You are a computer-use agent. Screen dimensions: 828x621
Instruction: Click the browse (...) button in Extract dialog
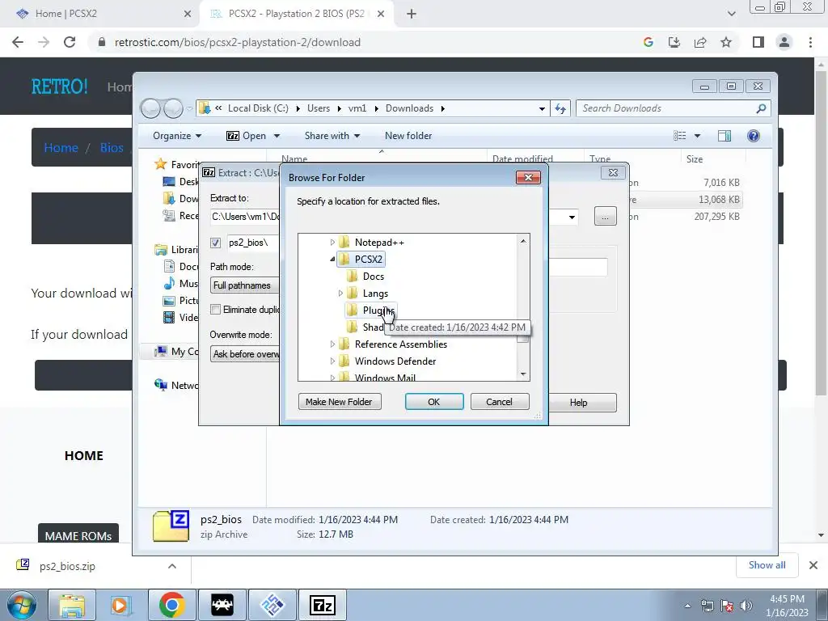[x=605, y=217]
